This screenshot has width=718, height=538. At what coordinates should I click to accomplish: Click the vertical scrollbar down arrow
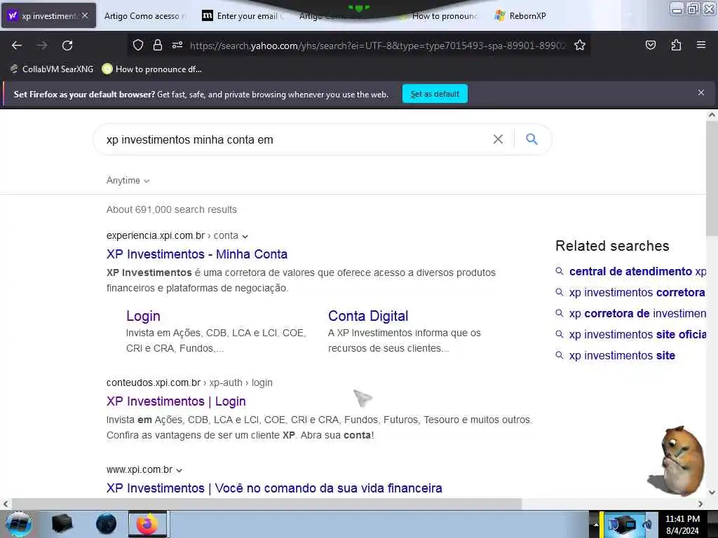click(x=712, y=492)
